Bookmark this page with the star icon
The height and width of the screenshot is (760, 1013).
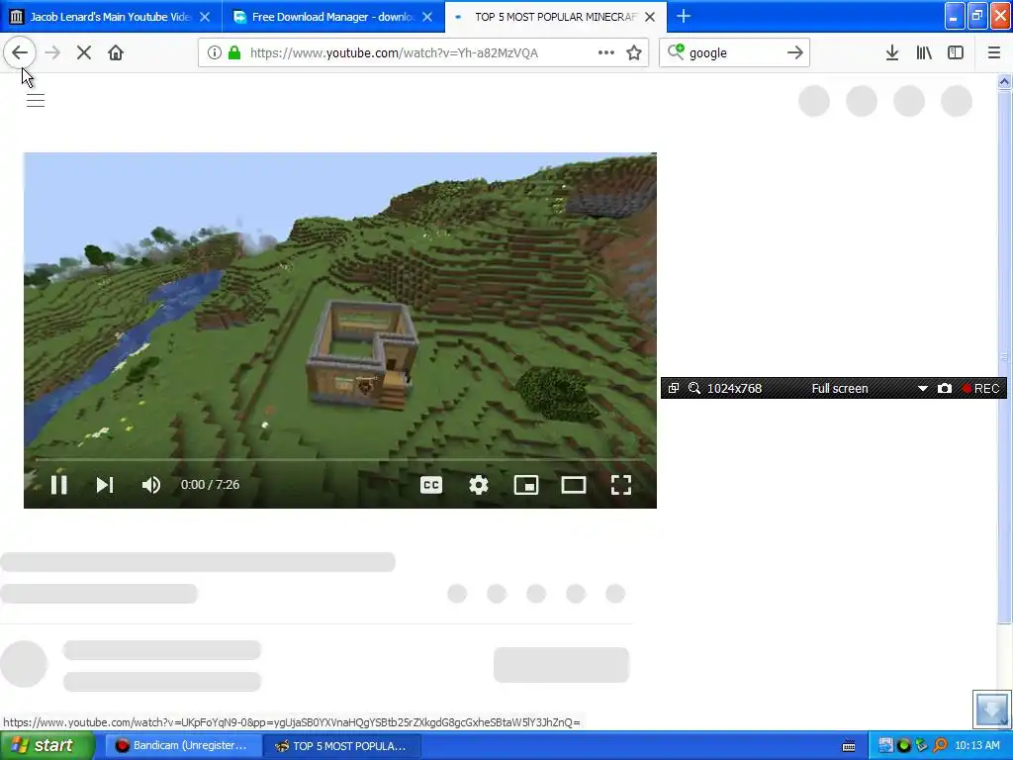[634, 53]
